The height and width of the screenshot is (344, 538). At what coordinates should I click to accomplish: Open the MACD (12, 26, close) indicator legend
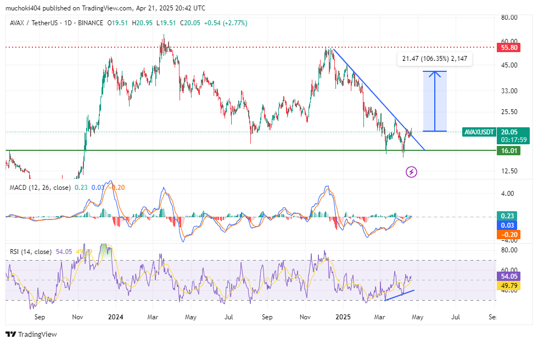40,188
